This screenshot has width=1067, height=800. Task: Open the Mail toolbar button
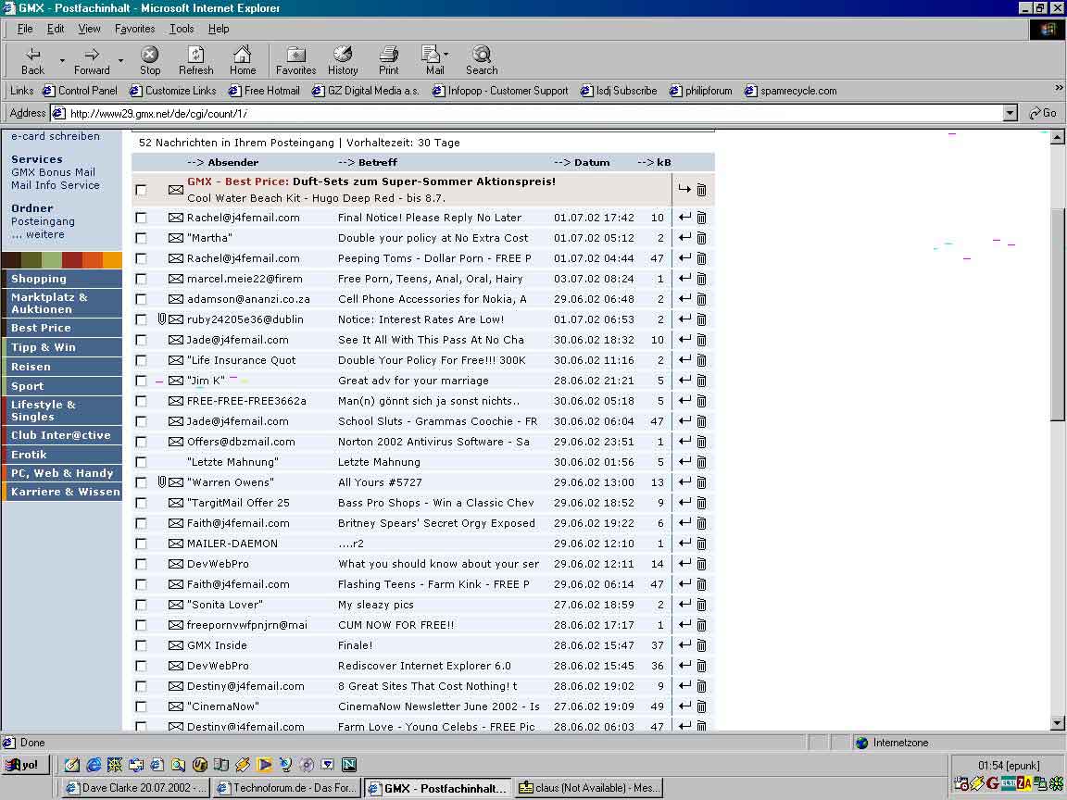(x=433, y=60)
